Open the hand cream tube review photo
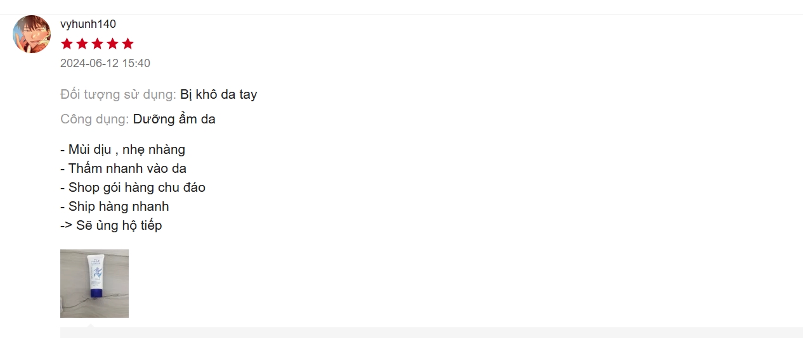The height and width of the screenshot is (338, 803). click(x=95, y=284)
